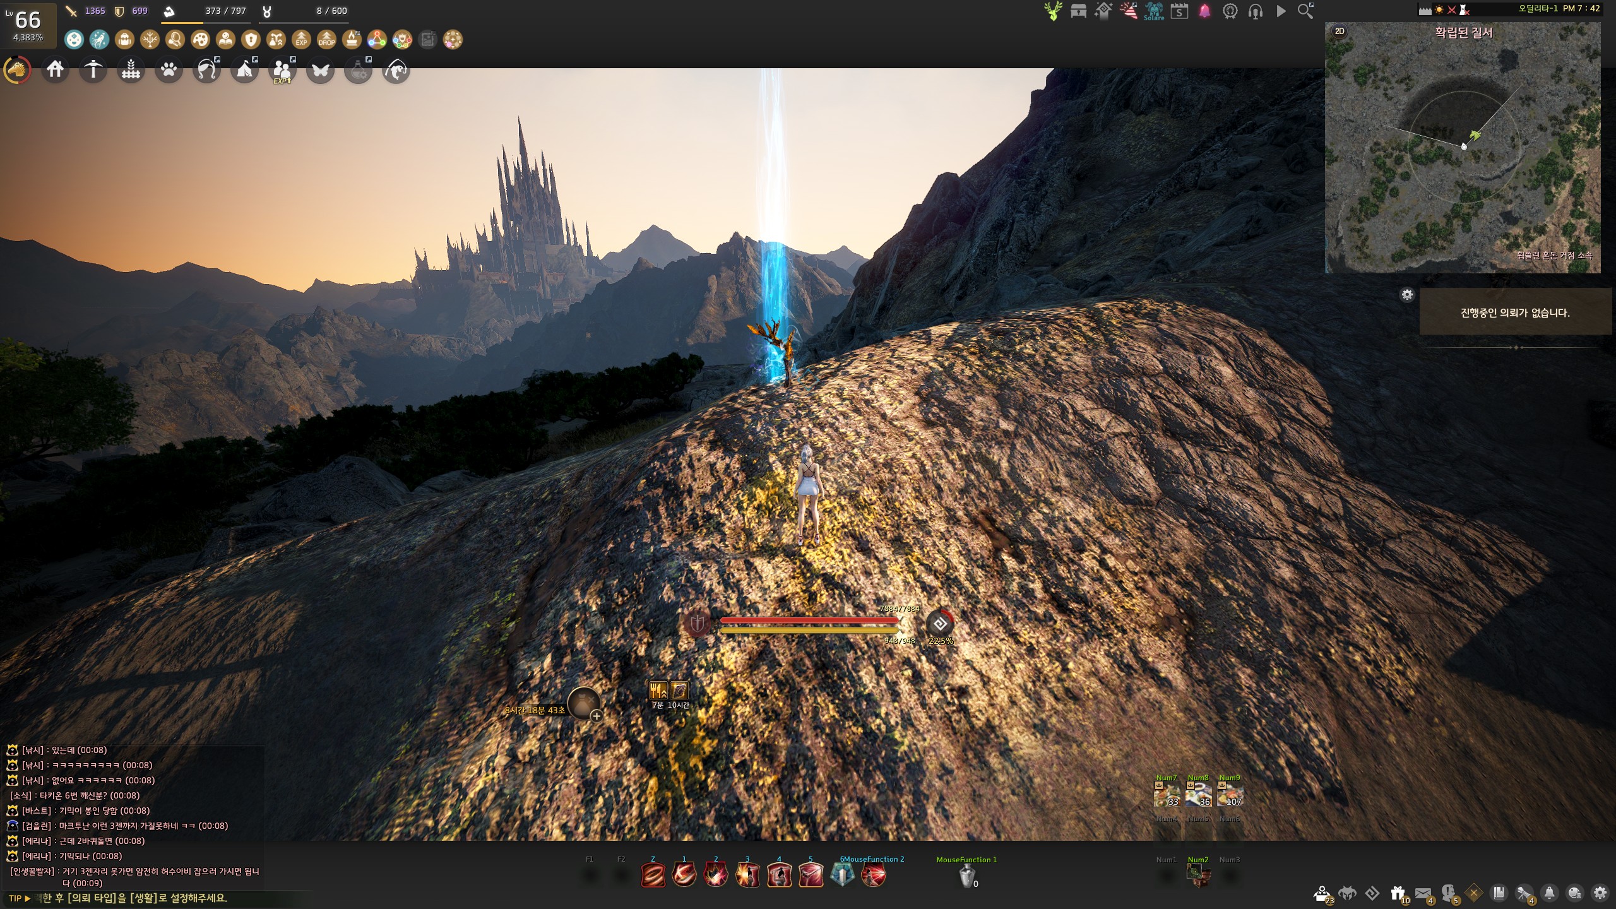Click the teal root and sparkles buff icon
The image size is (1616, 909).
[99, 40]
